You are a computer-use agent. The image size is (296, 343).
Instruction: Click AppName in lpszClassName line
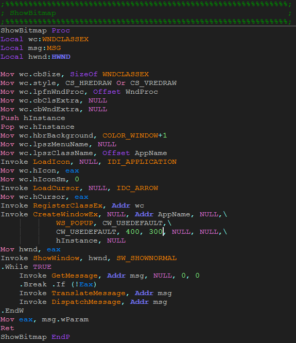click(x=151, y=153)
